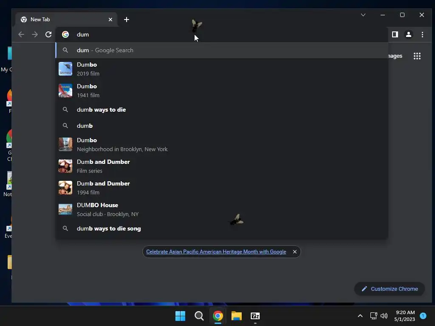Select the 'dumb ways to die' suggestion
Image resolution: width=435 pixels, height=326 pixels.
pyautogui.click(x=222, y=110)
